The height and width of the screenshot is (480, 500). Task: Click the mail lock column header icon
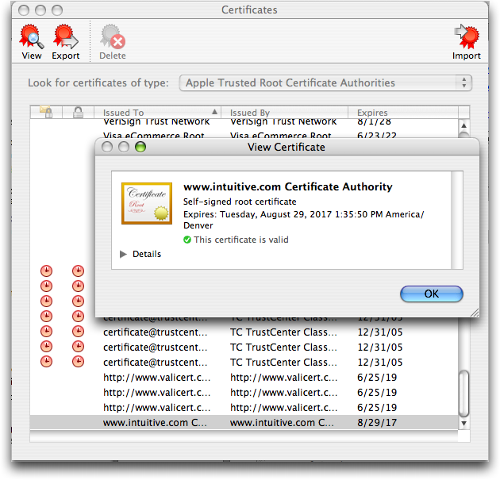tap(46, 112)
